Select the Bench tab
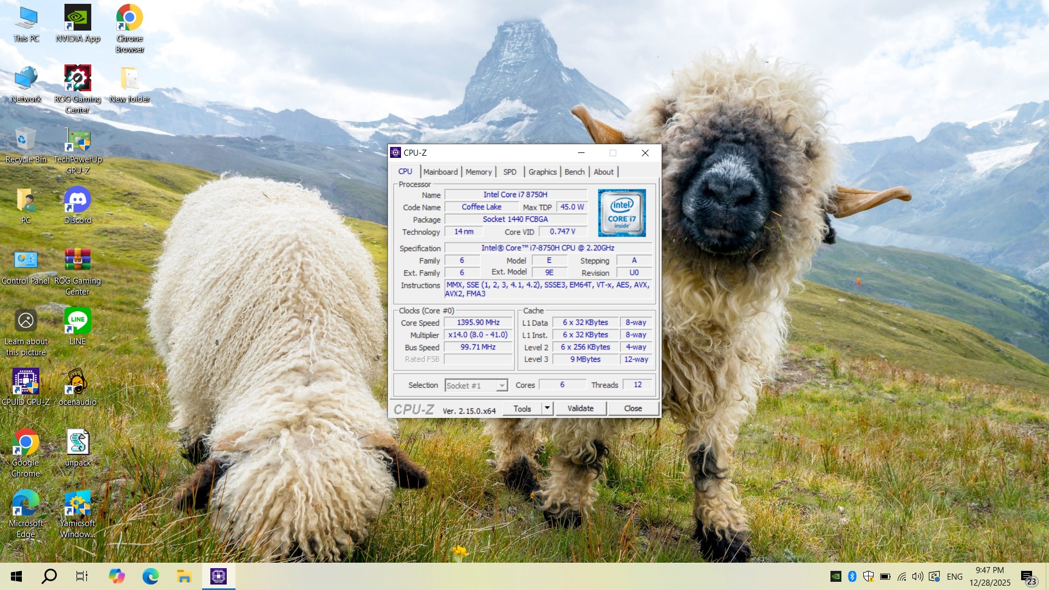 (x=574, y=172)
